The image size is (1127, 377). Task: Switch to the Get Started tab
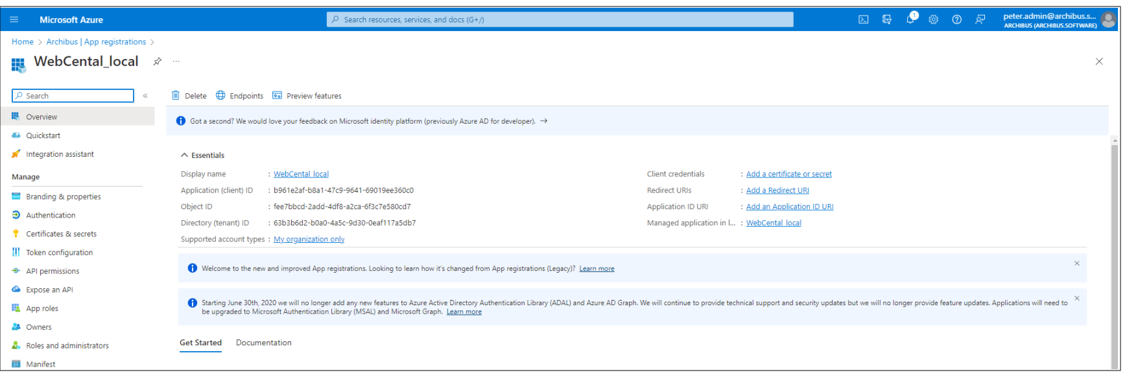click(x=200, y=343)
